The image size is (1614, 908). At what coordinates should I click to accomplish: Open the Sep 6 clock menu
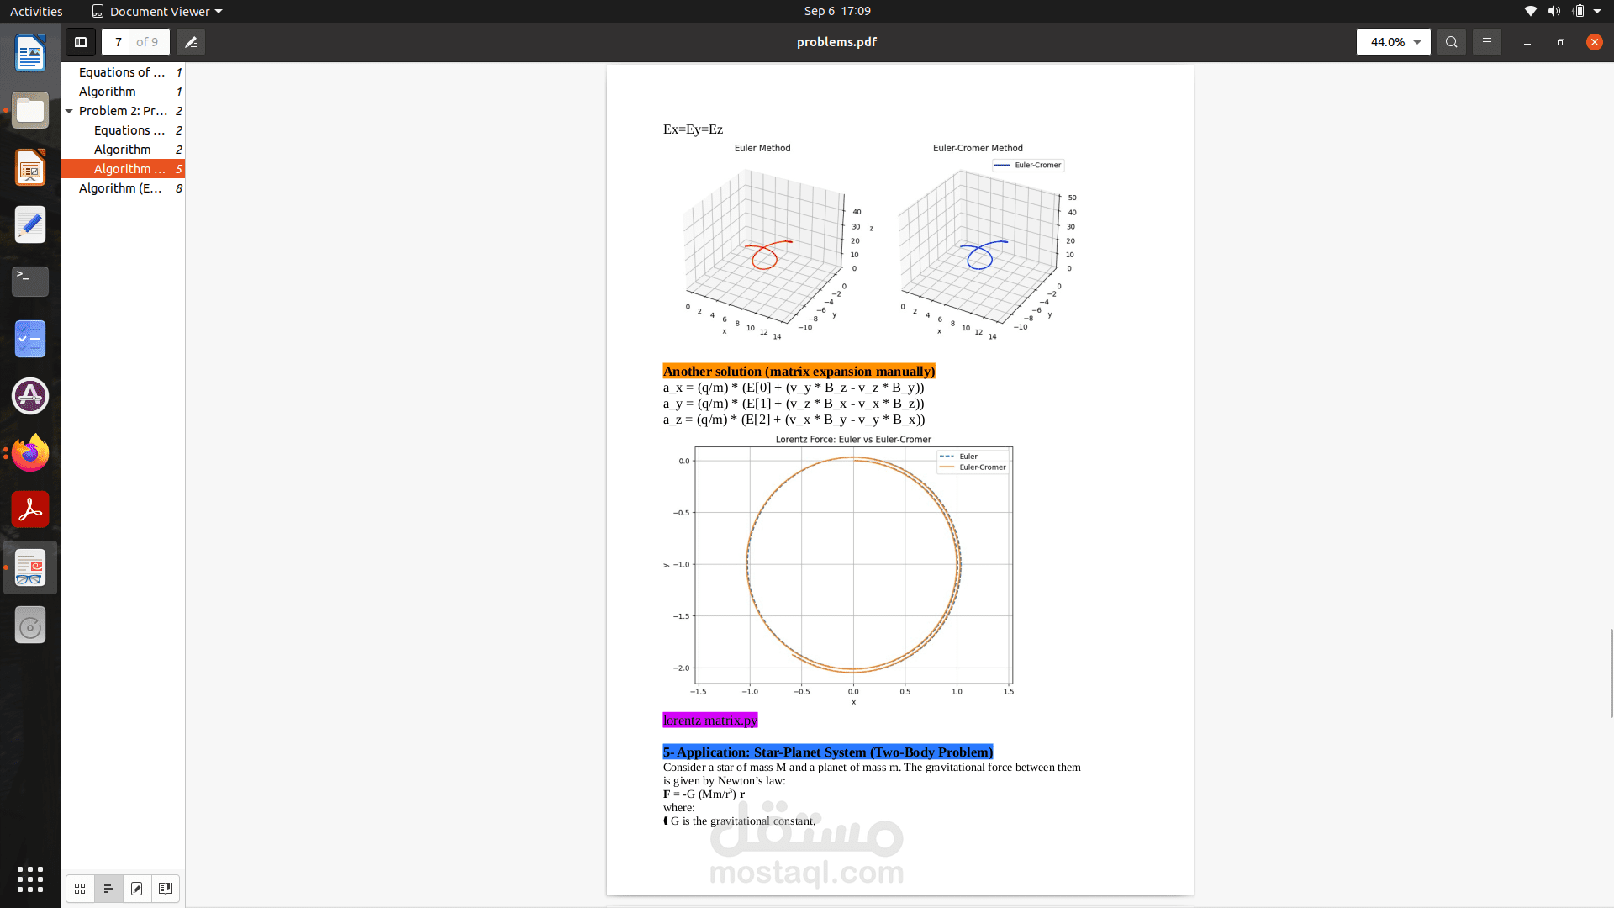pyautogui.click(x=836, y=11)
